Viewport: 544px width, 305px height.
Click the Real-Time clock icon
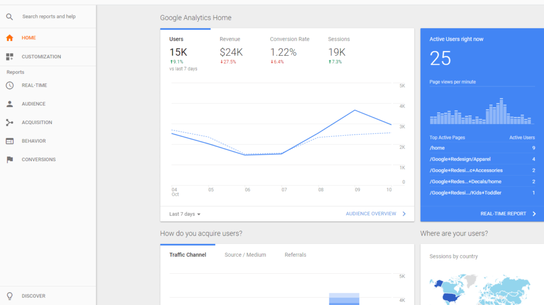(x=10, y=85)
